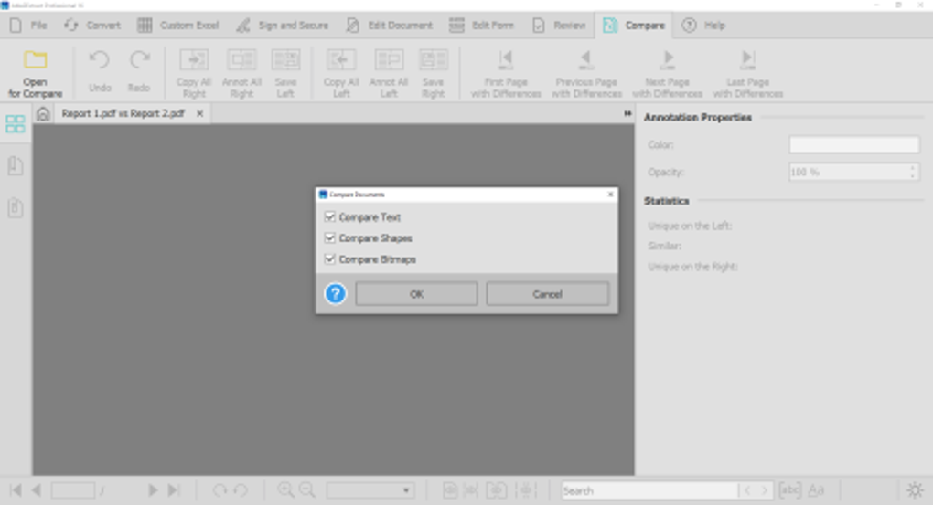Click the blue help question mark icon
Screen dimensions: 933x505
point(336,294)
